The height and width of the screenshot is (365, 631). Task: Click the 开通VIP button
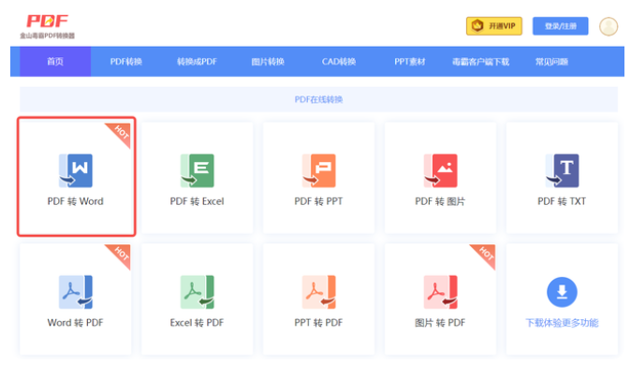(x=494, y=26)
